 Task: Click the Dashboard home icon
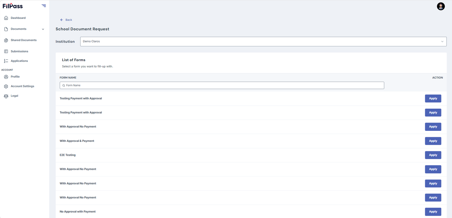6,18
